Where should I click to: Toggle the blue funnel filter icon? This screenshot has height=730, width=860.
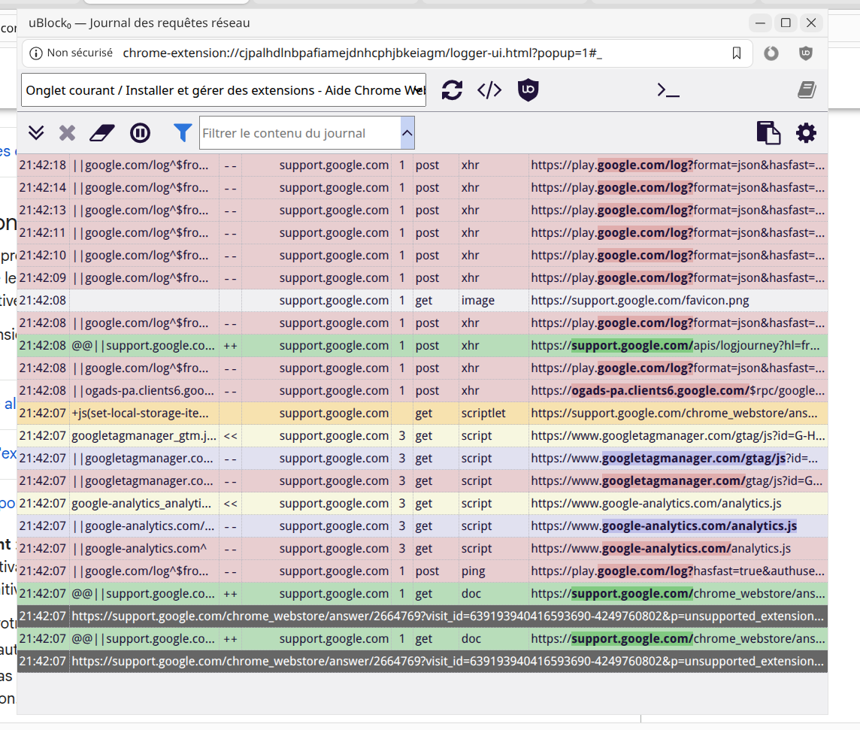click(183, 133)
